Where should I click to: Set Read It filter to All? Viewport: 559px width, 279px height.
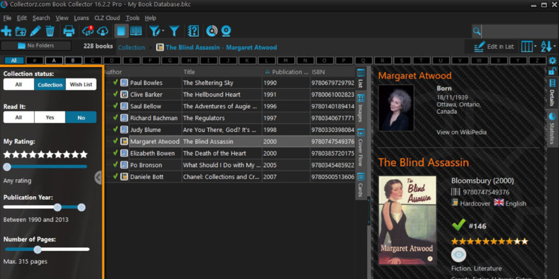pyautogui.click(x=19, y=117)
